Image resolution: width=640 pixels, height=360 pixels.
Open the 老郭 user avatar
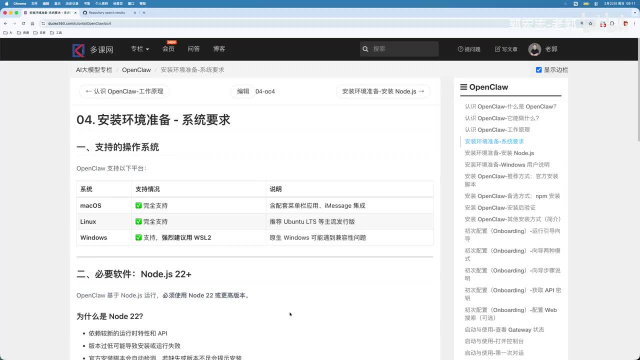click(x=534, y=49)
